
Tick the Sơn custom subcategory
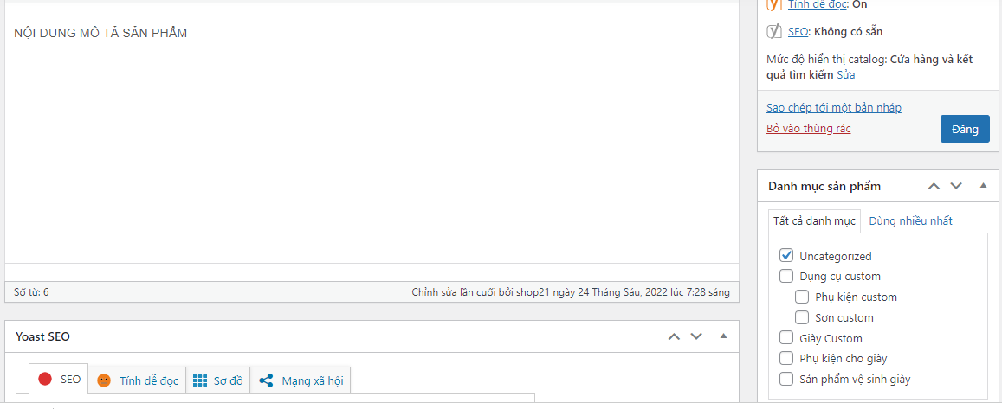[x=802, y=317]
